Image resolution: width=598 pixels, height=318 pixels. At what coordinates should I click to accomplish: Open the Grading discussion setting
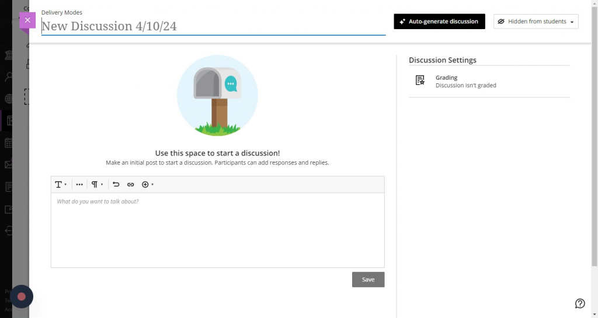[447, 77]
